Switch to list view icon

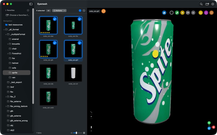click(x=72, y=133)
